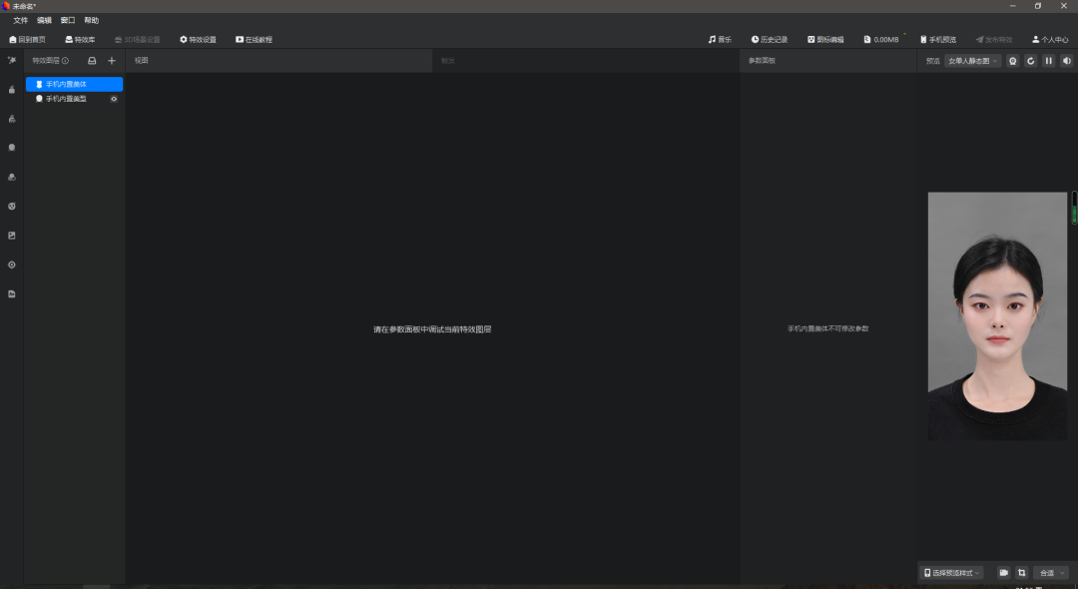Select the 手机内置美体 layer

coord(74,85)
